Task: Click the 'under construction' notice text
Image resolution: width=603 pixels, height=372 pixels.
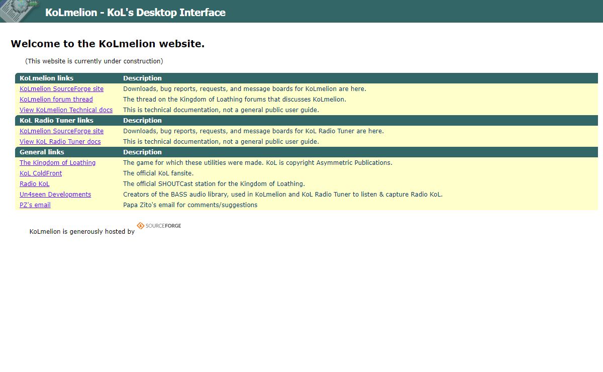Action: point(94,61)
